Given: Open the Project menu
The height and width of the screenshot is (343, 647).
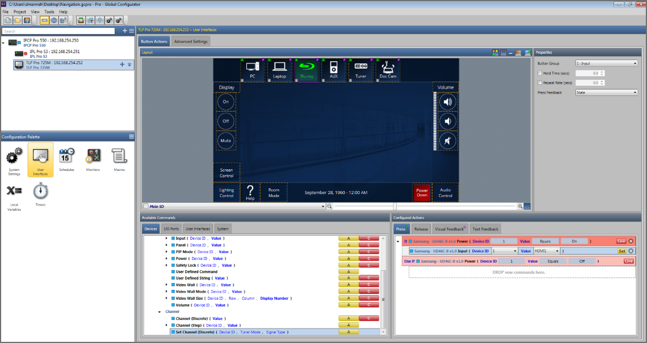Looking at the screenshot, I should point(20,12).
